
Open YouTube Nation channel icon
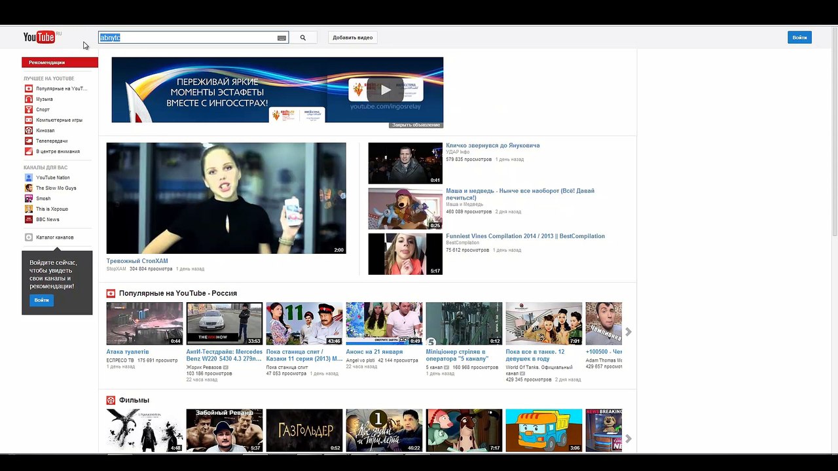coord(29,177)
